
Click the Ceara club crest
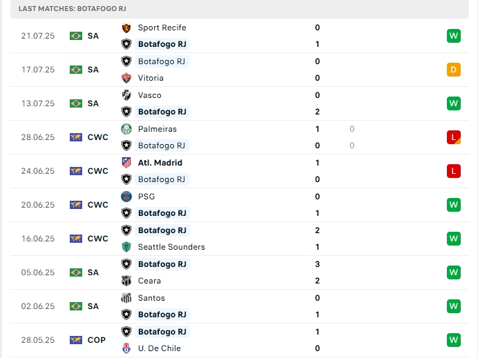click(126, 281)
